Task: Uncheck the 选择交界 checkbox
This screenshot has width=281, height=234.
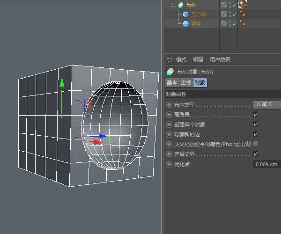Action: [x=256, y=154]
